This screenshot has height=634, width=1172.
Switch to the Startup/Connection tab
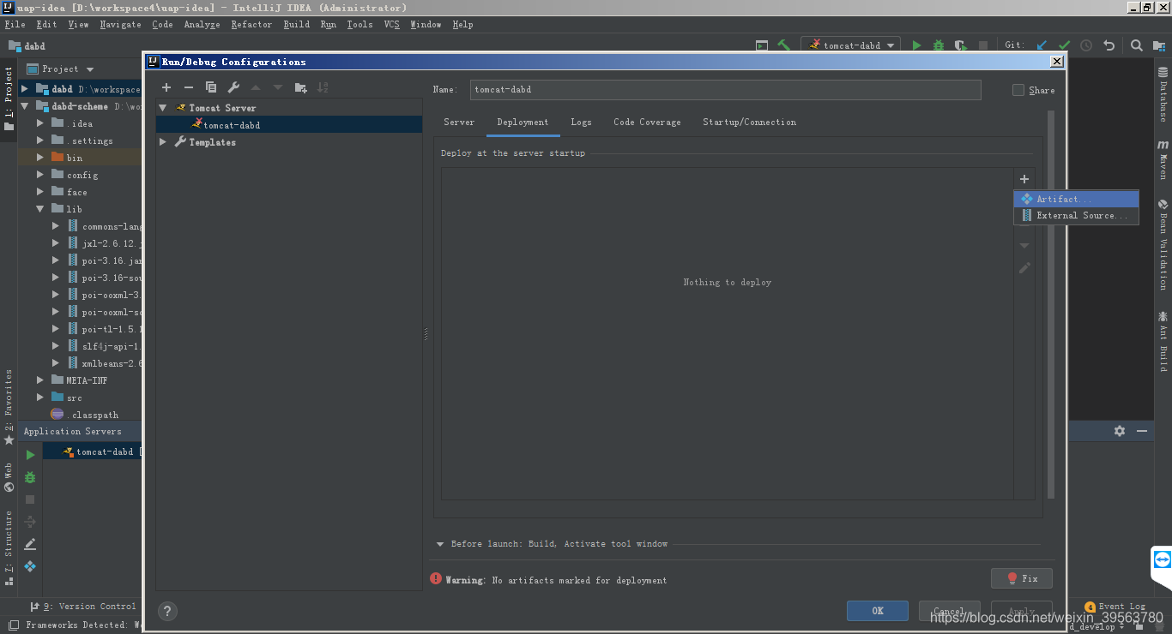click(x=750, y=123)
